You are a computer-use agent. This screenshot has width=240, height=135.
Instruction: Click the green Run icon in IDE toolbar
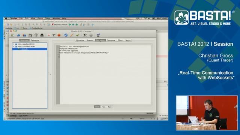tap(70, 24)
